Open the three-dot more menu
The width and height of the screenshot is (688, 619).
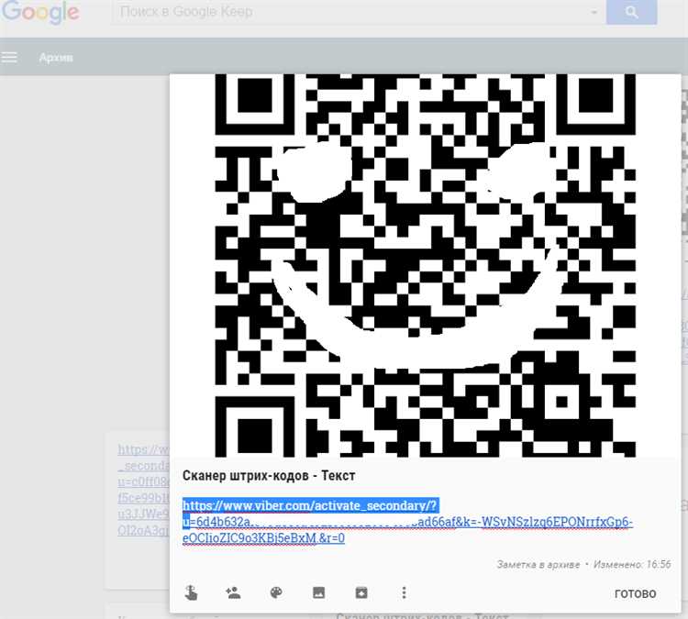coord(404,592)
